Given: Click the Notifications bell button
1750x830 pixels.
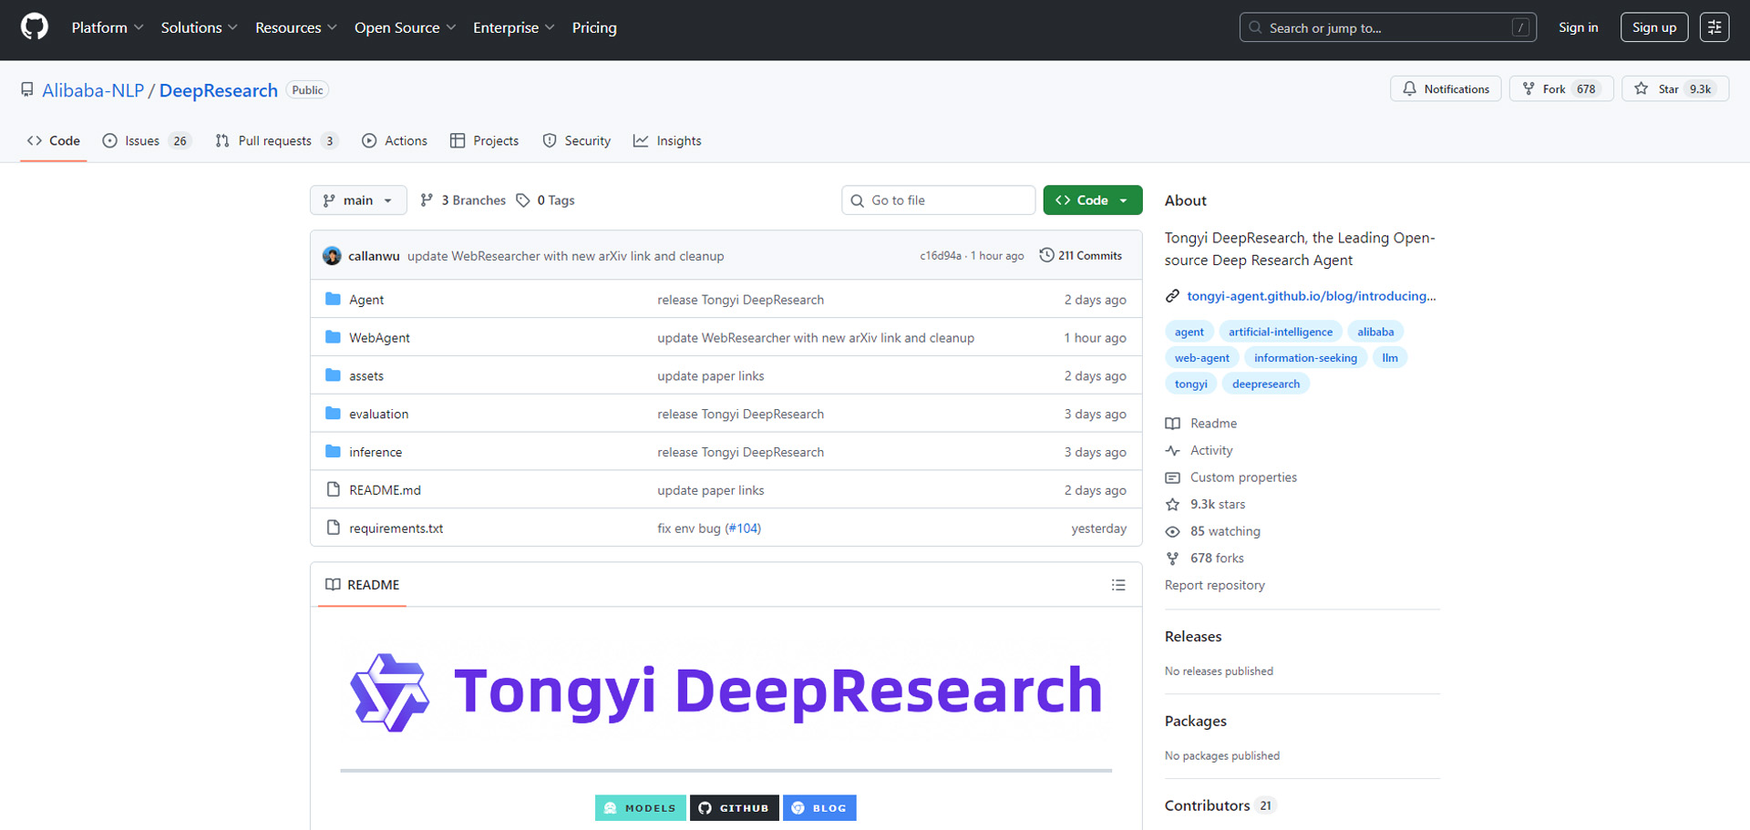Looking at the screenshot, I should tap(1446, 88).
